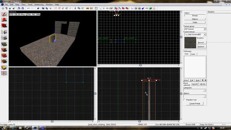Click the Create Prefab button
The width and height of the screenshot is (231, 130).
point(195,104)
